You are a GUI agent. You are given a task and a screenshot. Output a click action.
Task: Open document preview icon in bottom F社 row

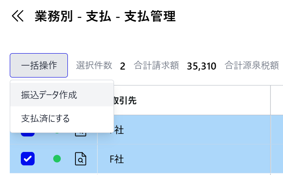pos(80,159)
